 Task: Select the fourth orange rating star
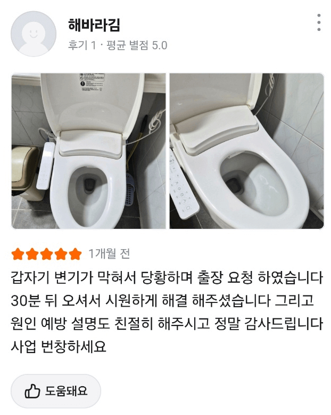(61, 254)
